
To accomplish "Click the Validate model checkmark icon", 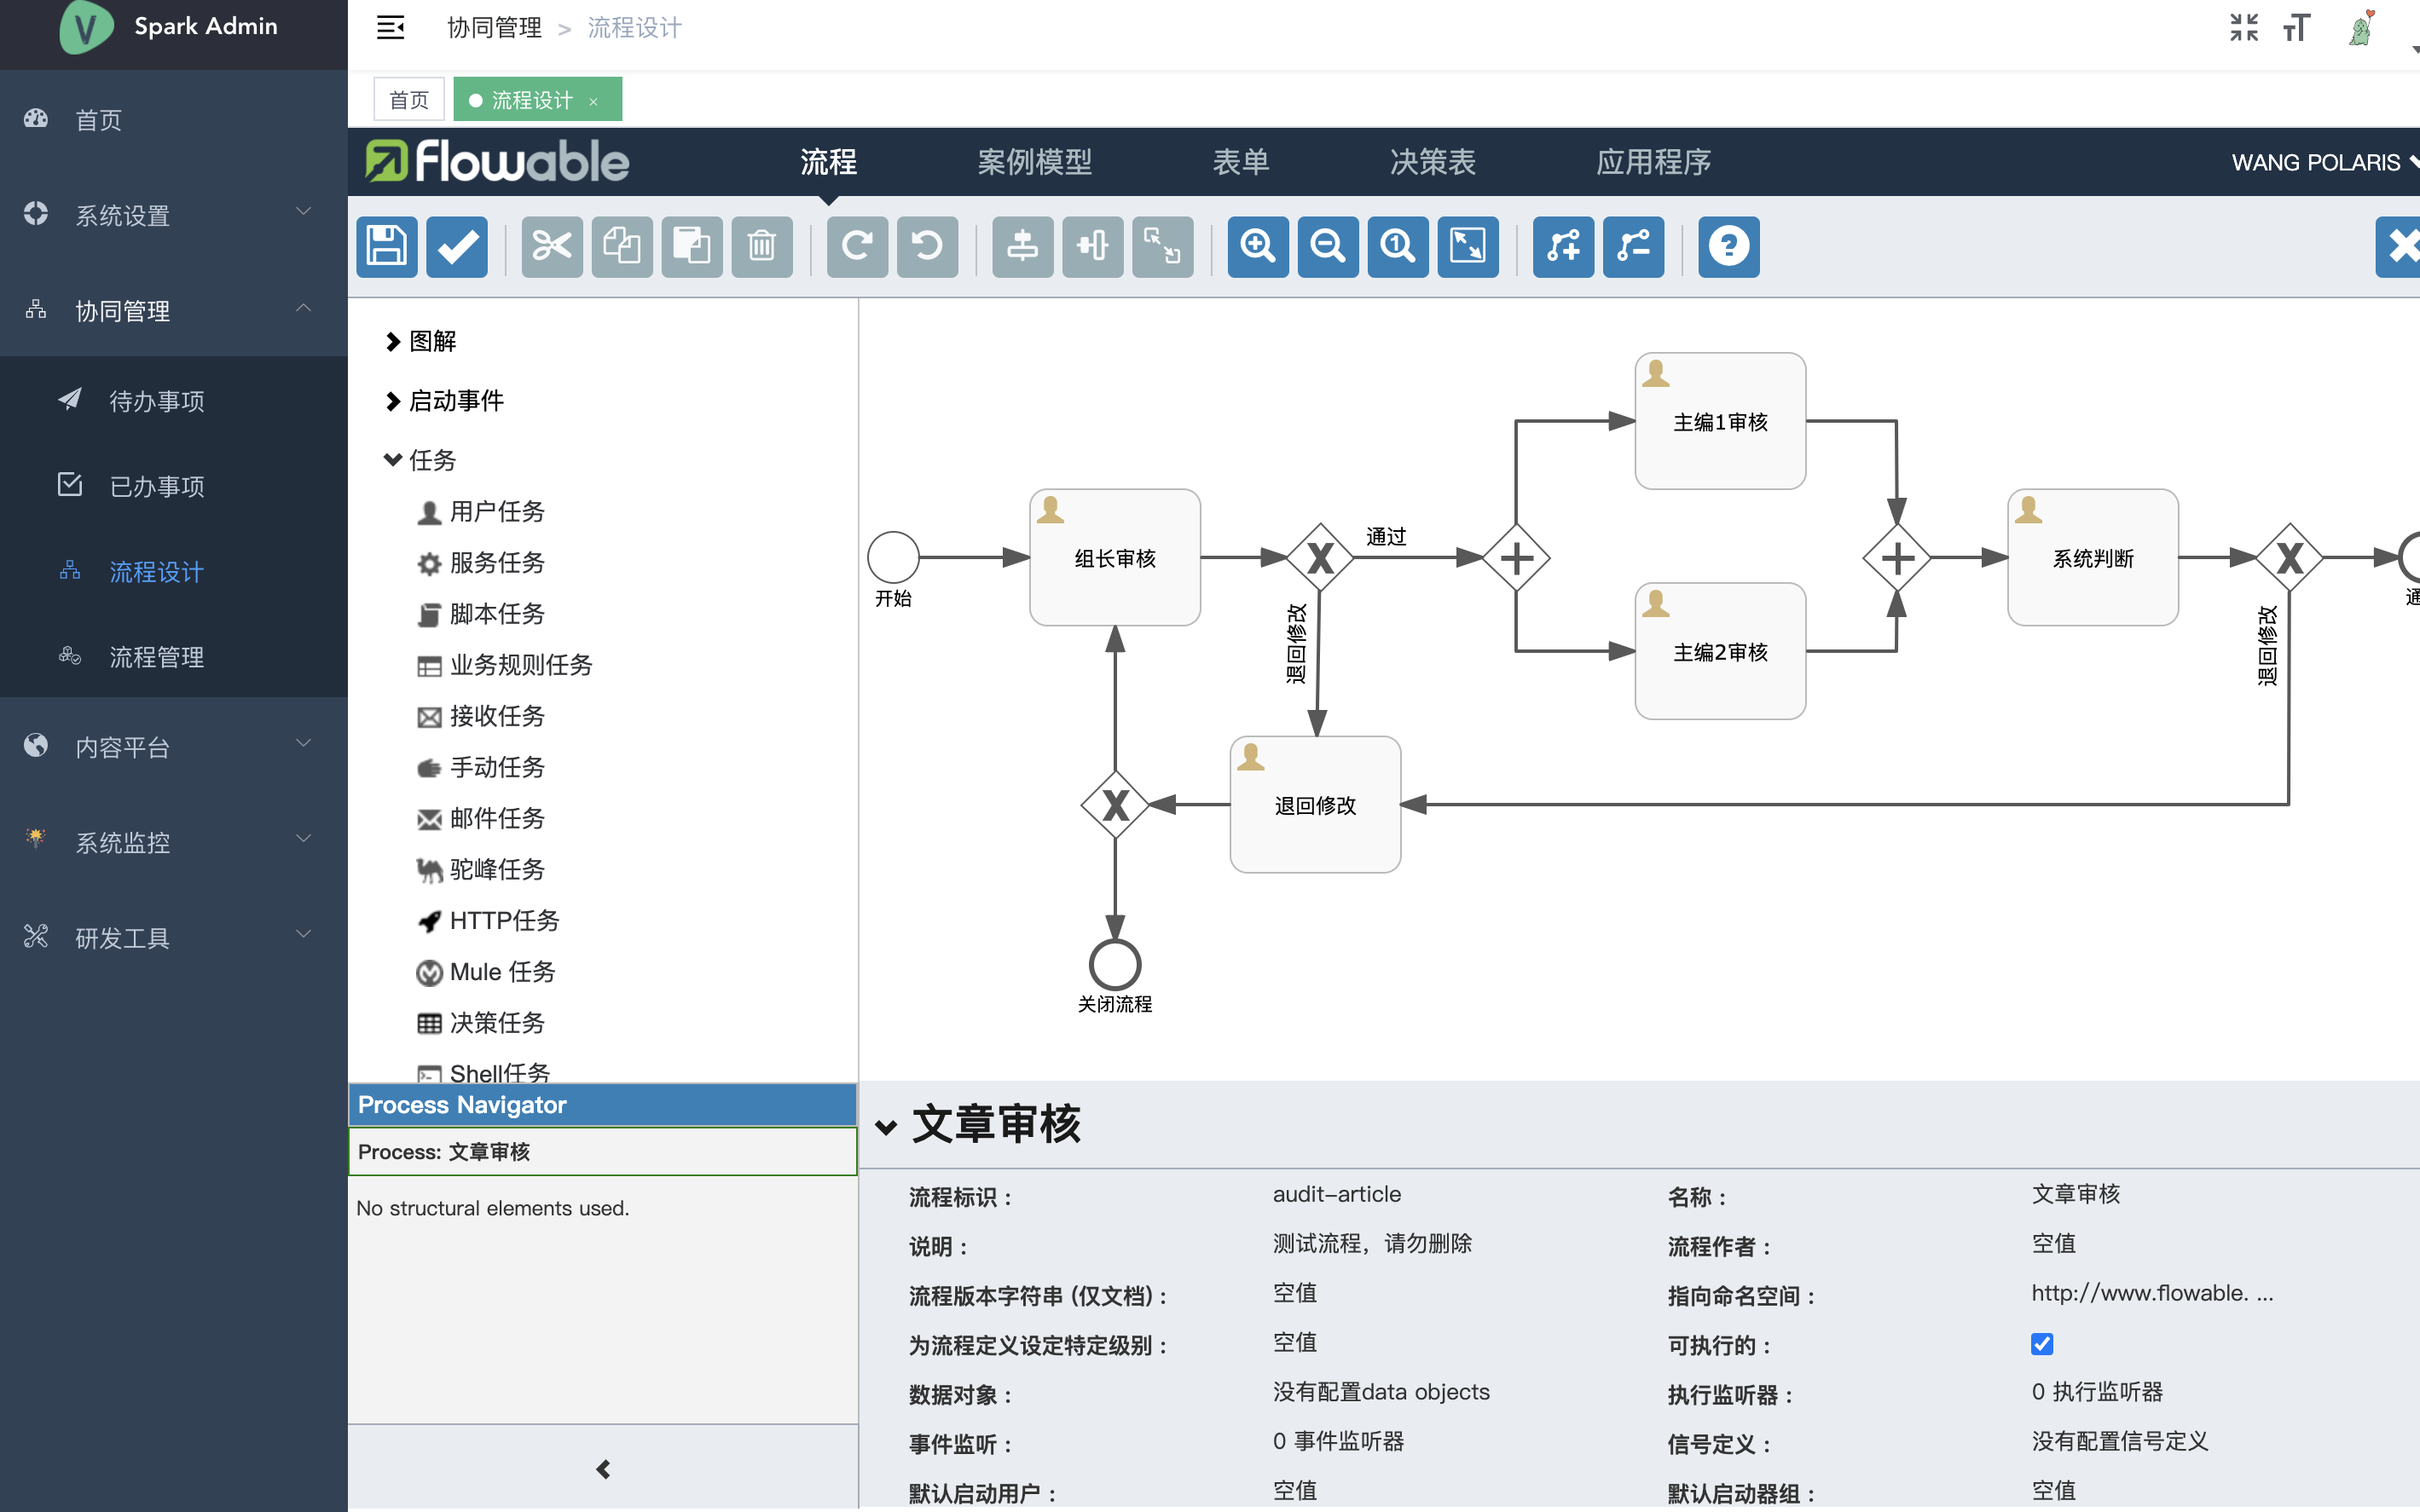I will coord(457,246).
